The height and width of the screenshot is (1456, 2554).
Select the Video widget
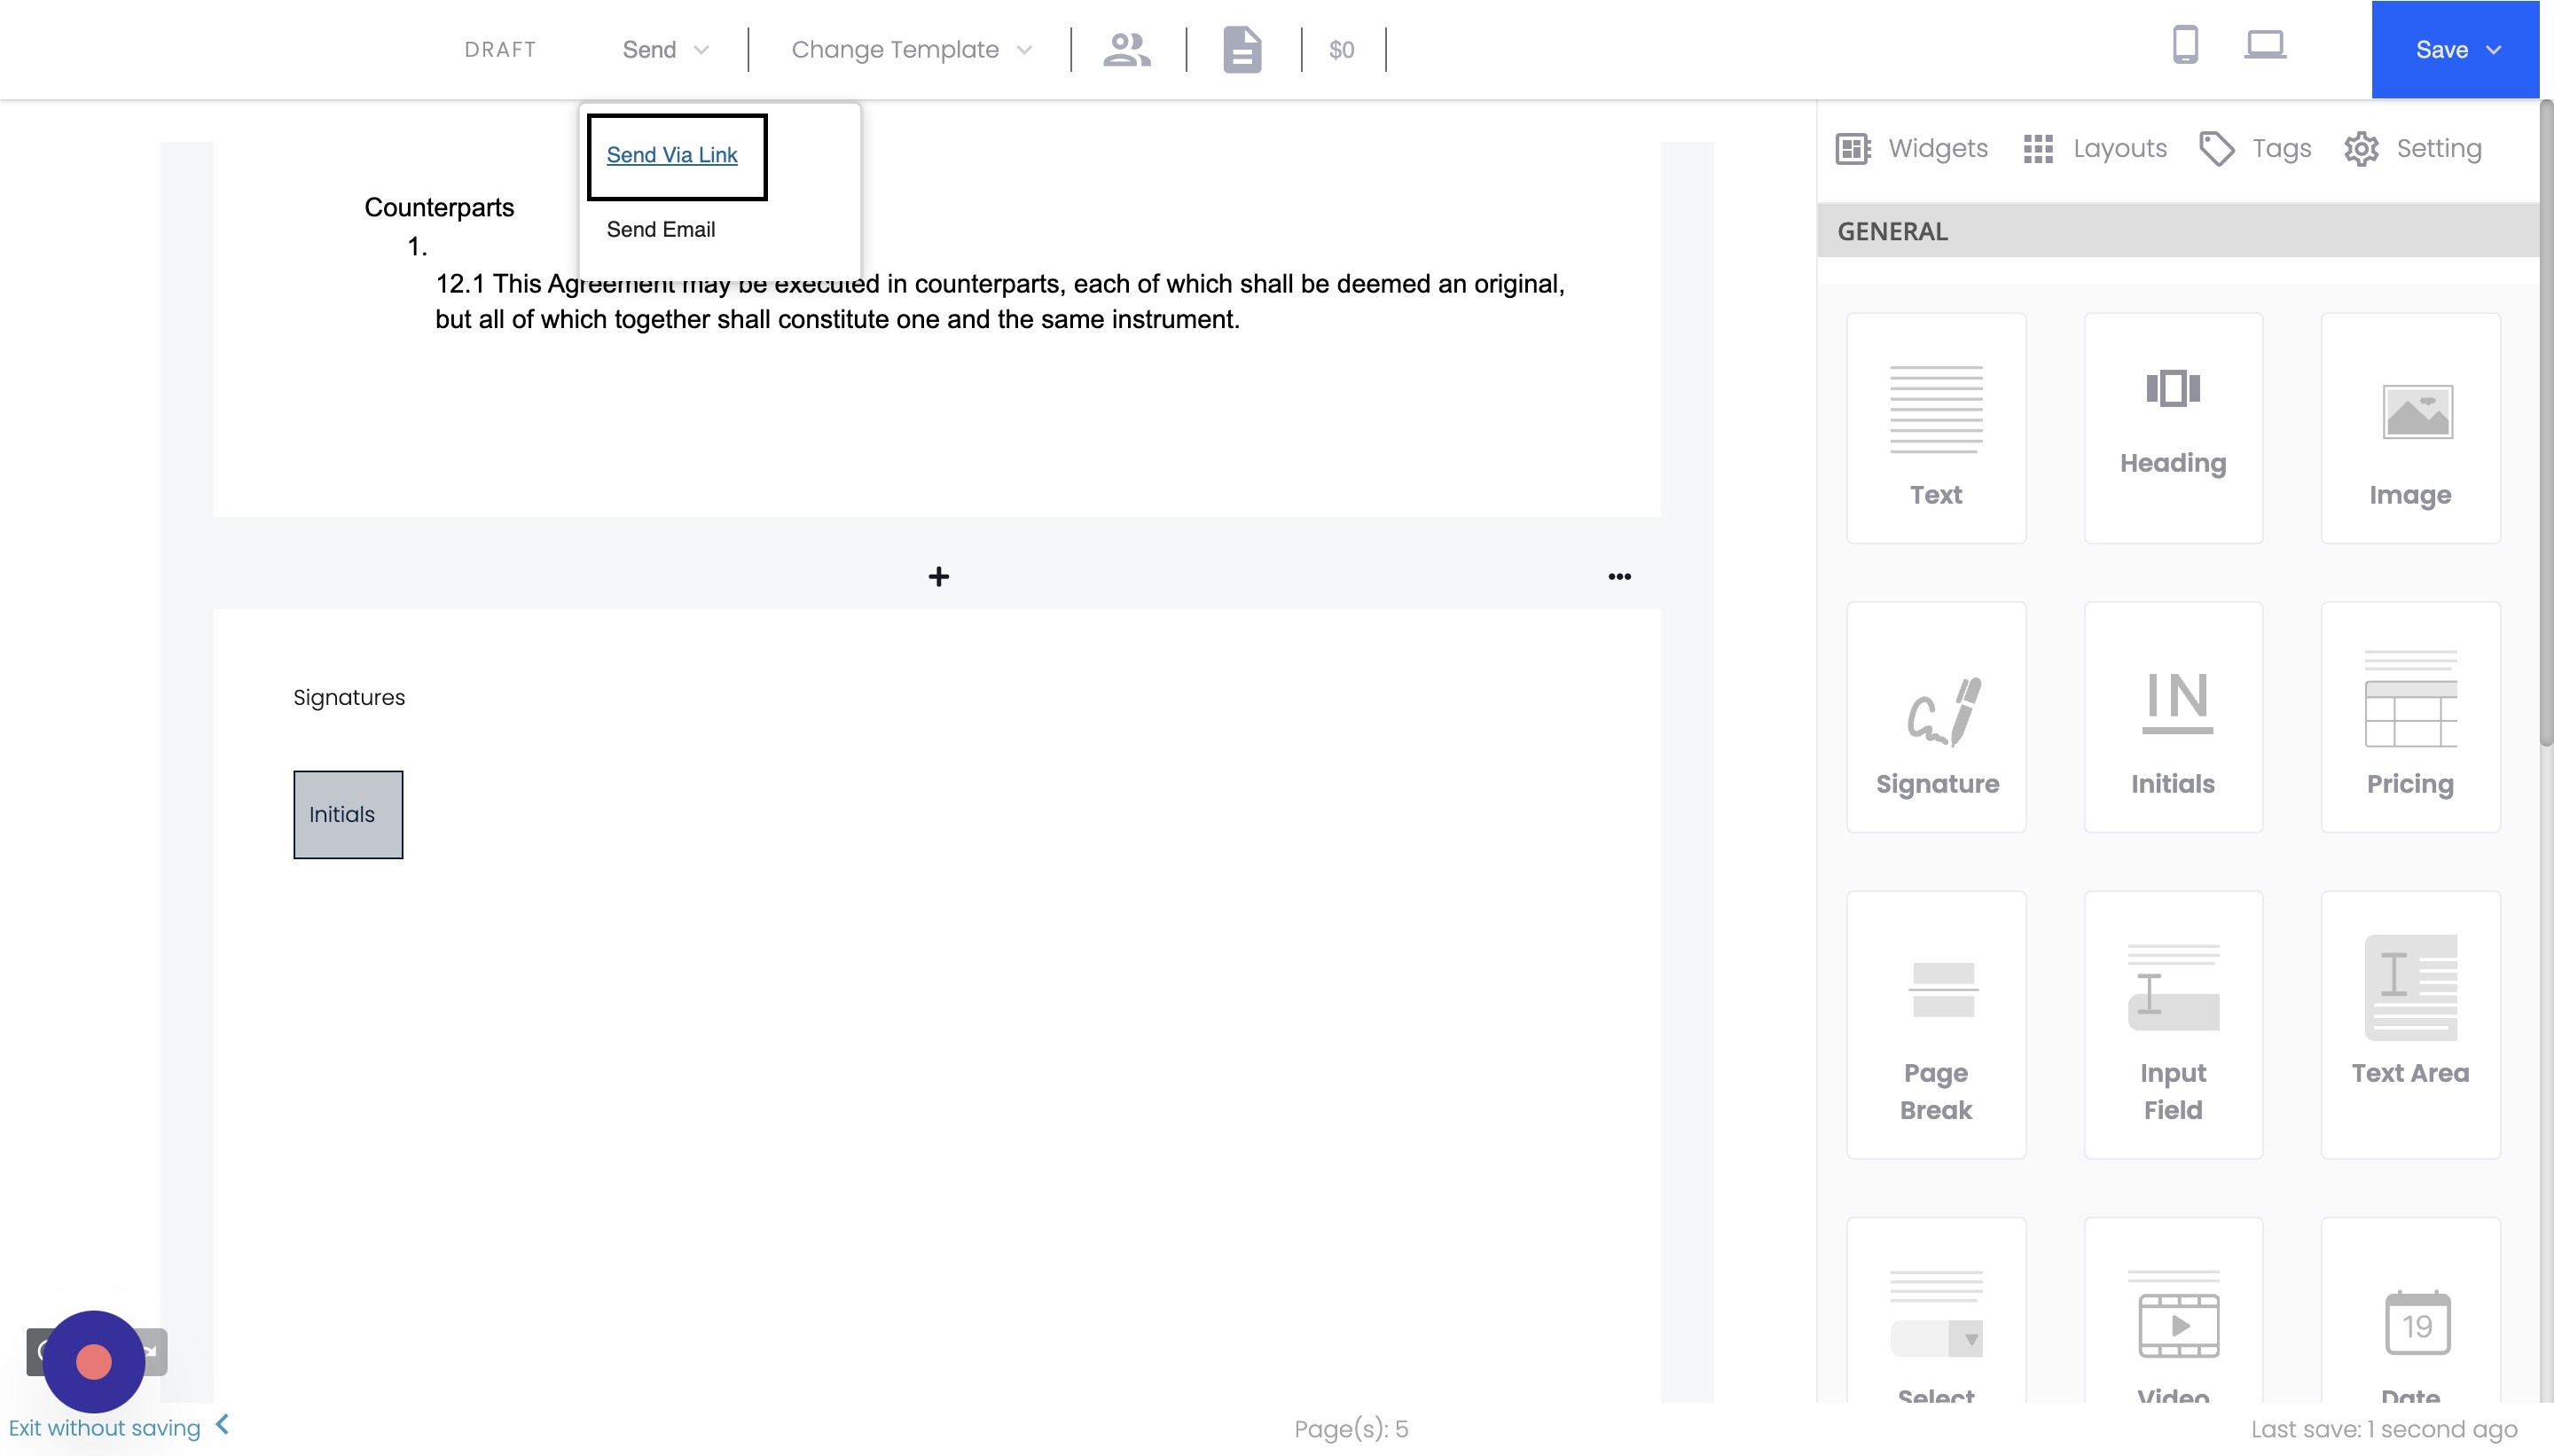point(2172,1325)
